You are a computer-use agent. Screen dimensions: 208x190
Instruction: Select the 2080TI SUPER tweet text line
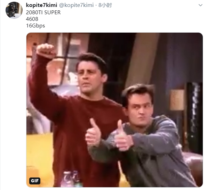point(43,13)
